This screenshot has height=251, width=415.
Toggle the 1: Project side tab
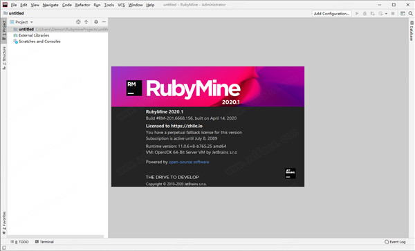4,30
